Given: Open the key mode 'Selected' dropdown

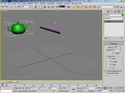Looking at the screenshot, I should point(90,88).
